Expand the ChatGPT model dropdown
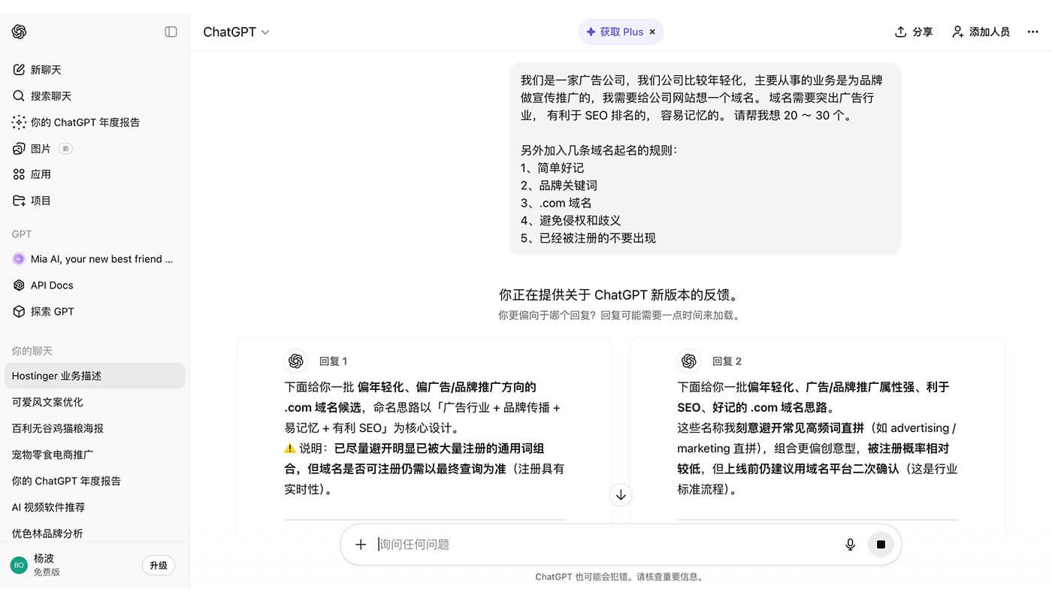The width and height of the screenshot is (1052, 601). [236, 32]
